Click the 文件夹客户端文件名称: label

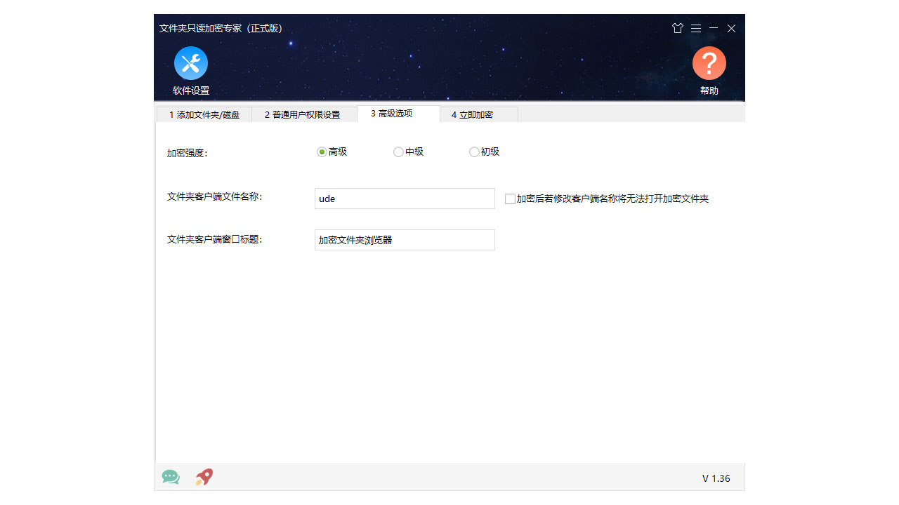[x=214, y=197]
